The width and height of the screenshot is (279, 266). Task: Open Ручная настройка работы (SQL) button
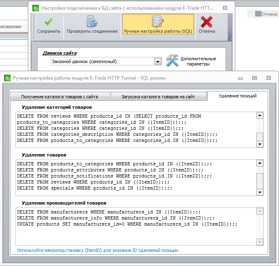[x=158, y=24]
